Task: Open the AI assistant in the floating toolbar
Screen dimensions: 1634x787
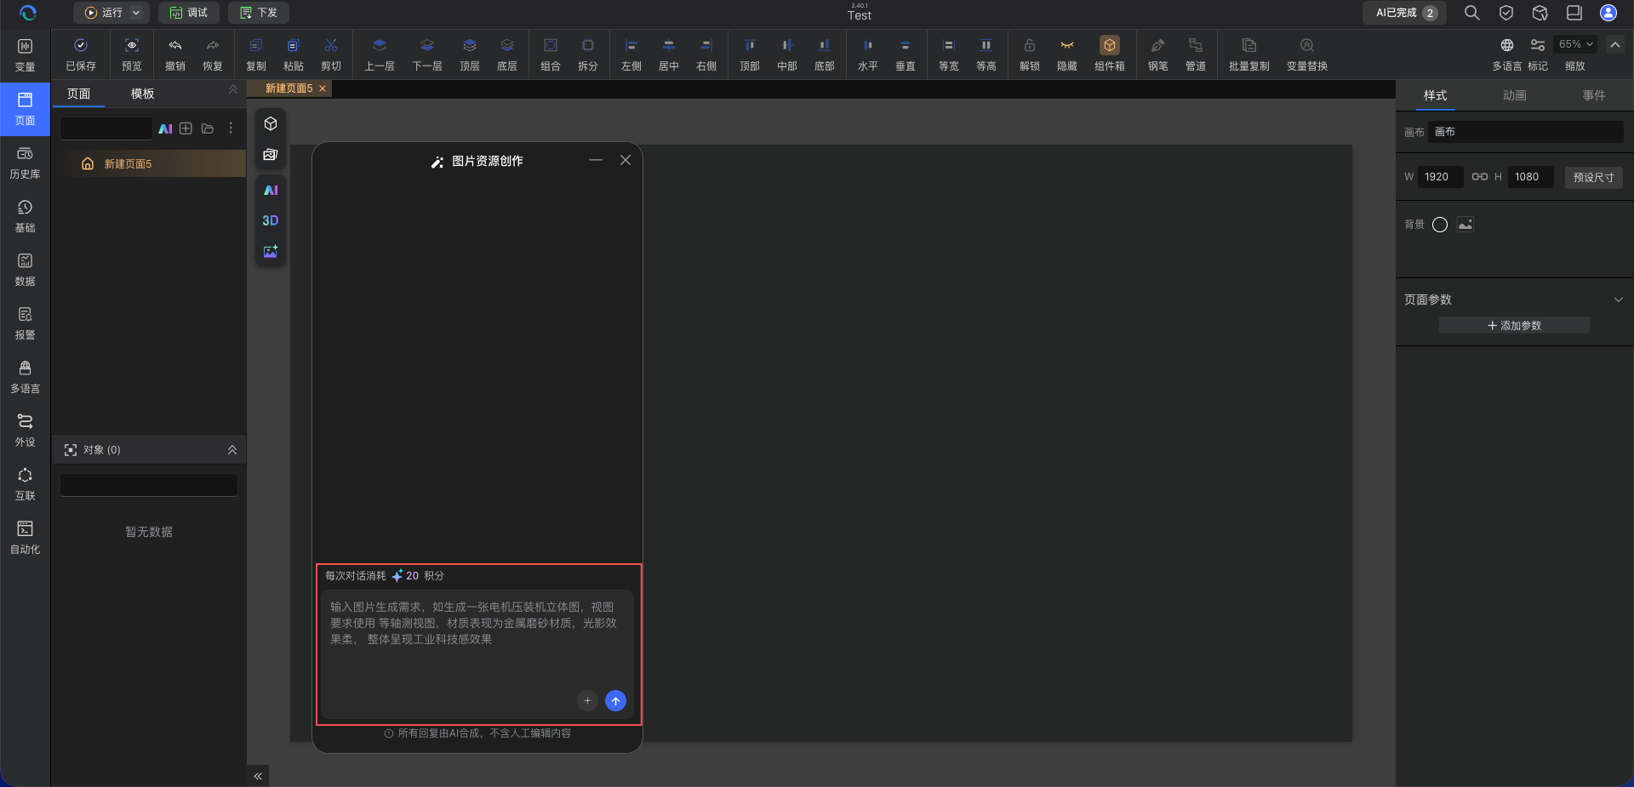Action: [271, 190]
